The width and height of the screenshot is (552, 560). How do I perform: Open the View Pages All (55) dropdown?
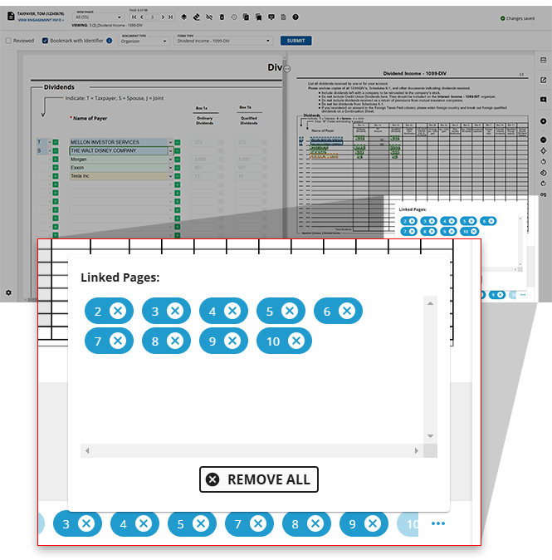pos(98,17)
